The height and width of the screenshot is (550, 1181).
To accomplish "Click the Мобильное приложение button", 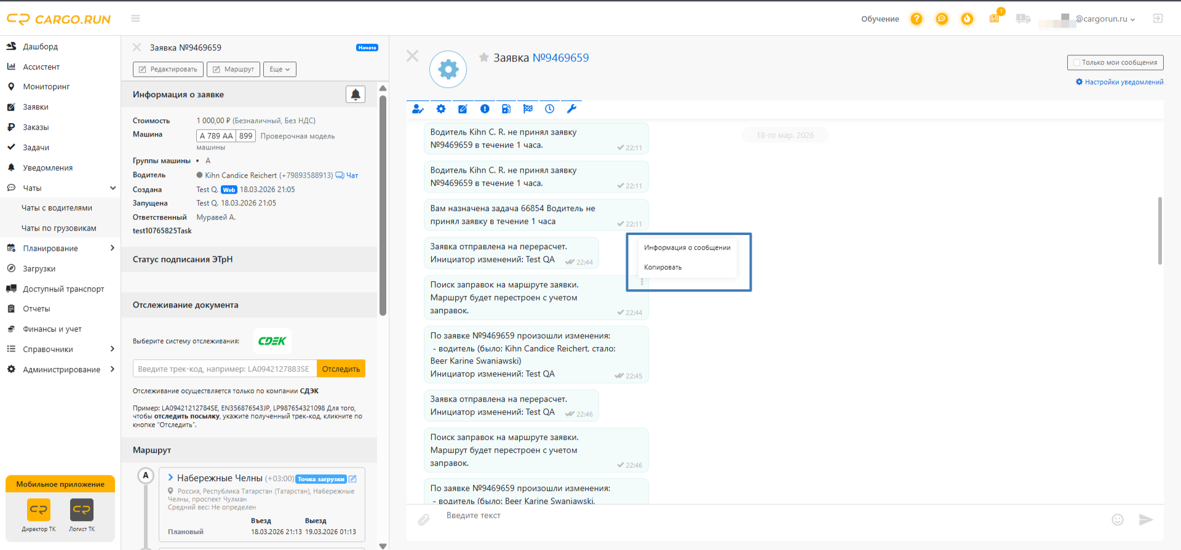I will pyautogui.click(x=60, y=484).
